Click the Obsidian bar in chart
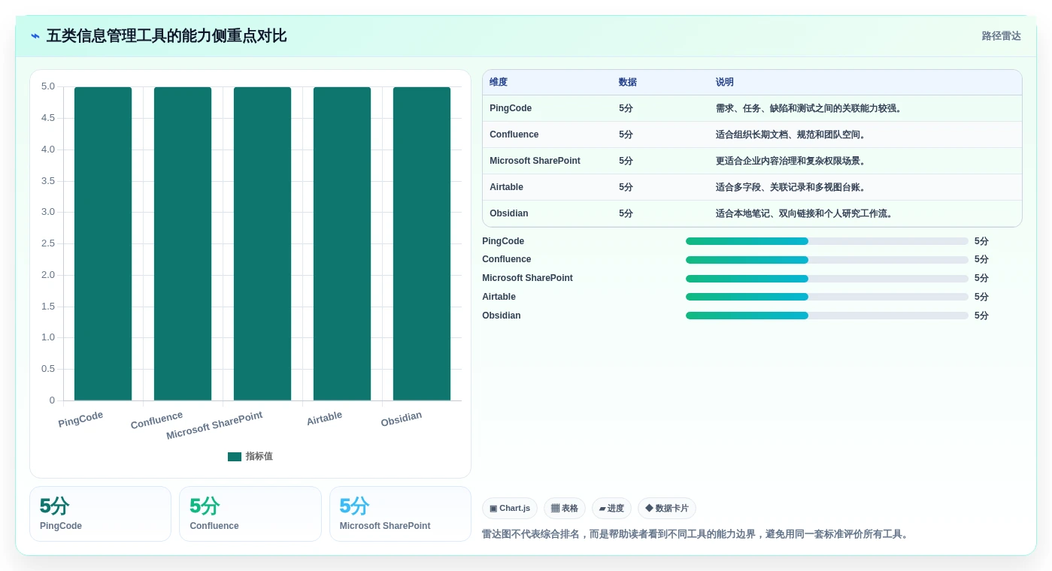 point(422,243)
